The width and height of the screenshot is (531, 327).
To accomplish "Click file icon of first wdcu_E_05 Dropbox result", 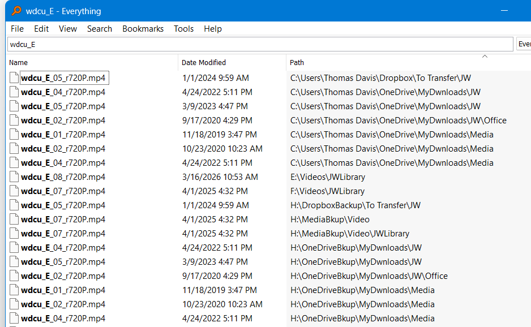I will 14,78.
